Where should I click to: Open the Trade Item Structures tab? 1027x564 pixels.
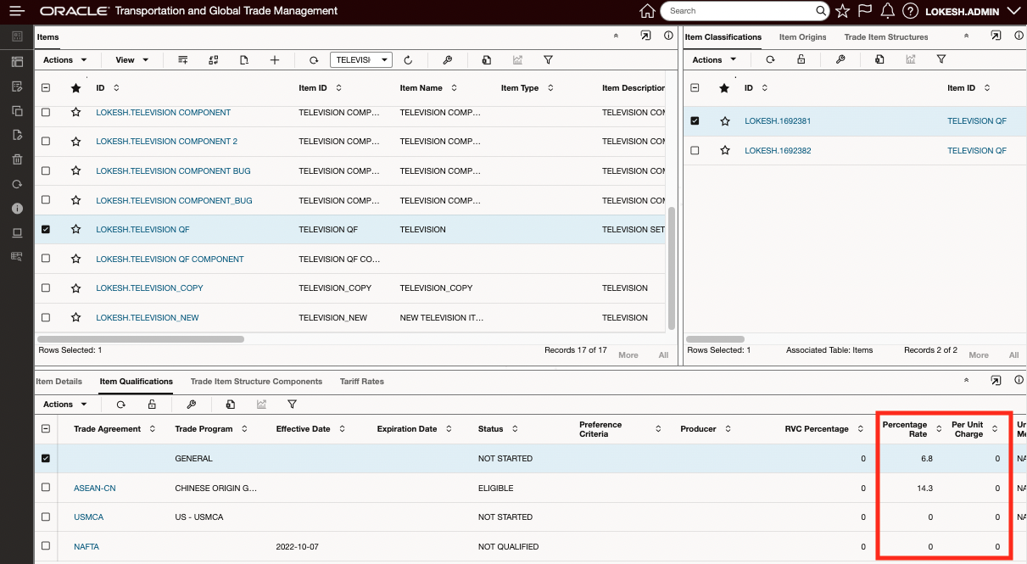(x=885, y=36)
